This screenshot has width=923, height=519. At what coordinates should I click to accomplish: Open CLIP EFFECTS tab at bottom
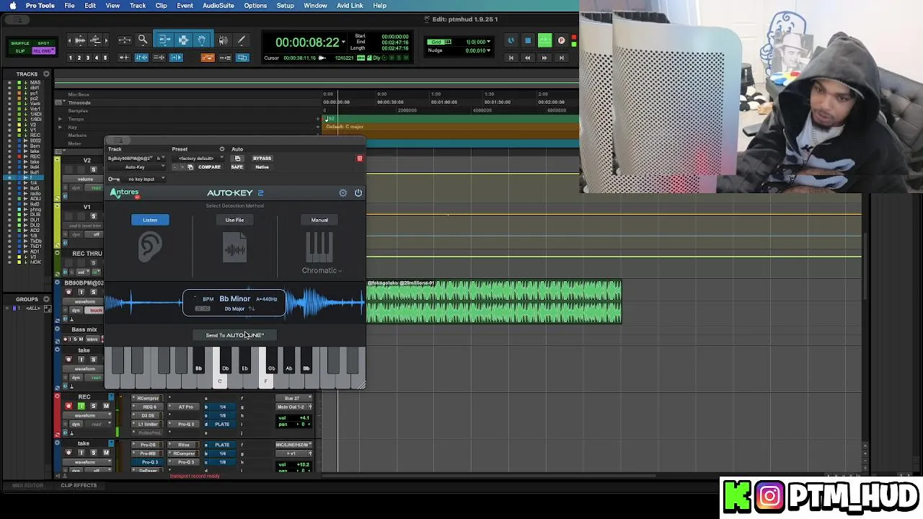coord(79,485)
